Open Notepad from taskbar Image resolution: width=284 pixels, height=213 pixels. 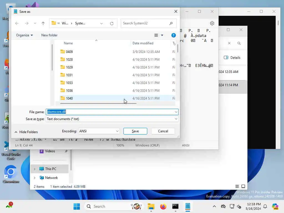(188, 206)
